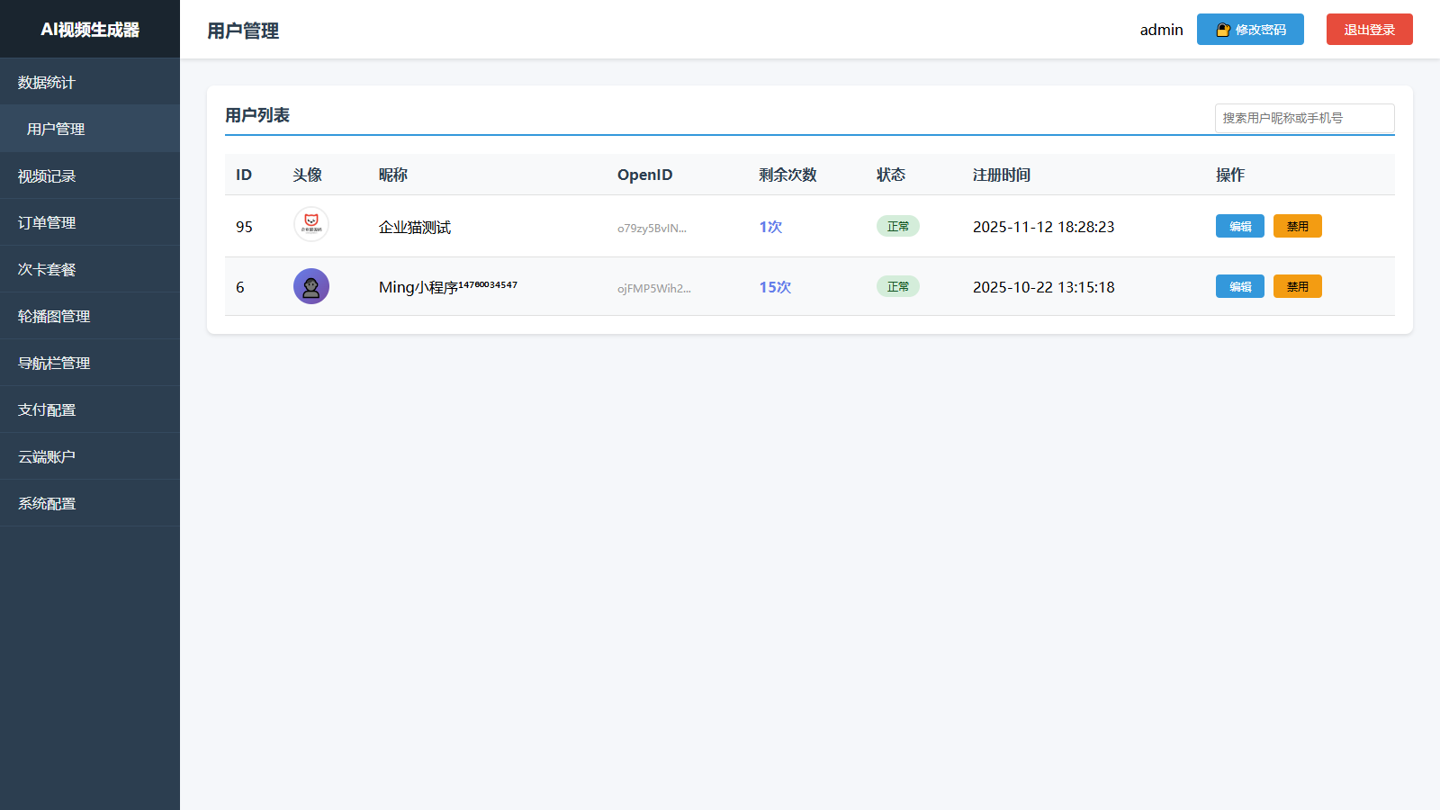
Task: Click the lock icon on 修改密码 button
Action: (1223, 30)
